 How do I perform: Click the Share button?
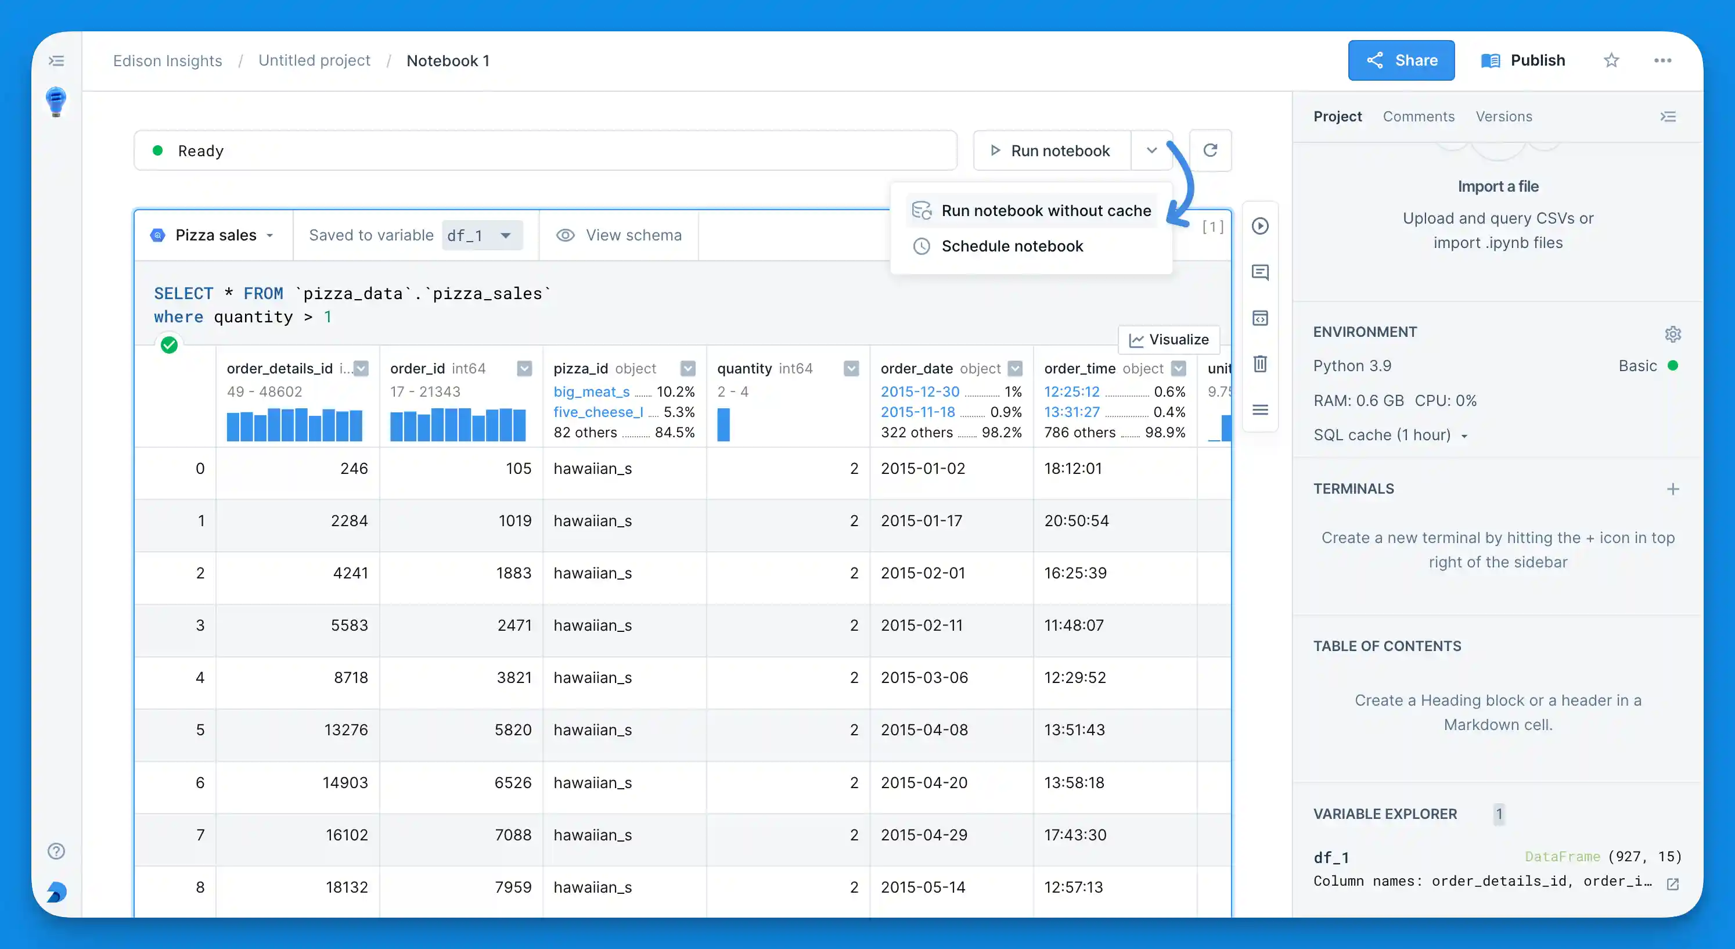(1401, 60)
